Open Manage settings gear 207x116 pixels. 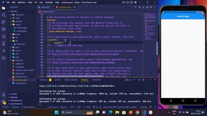4,102
